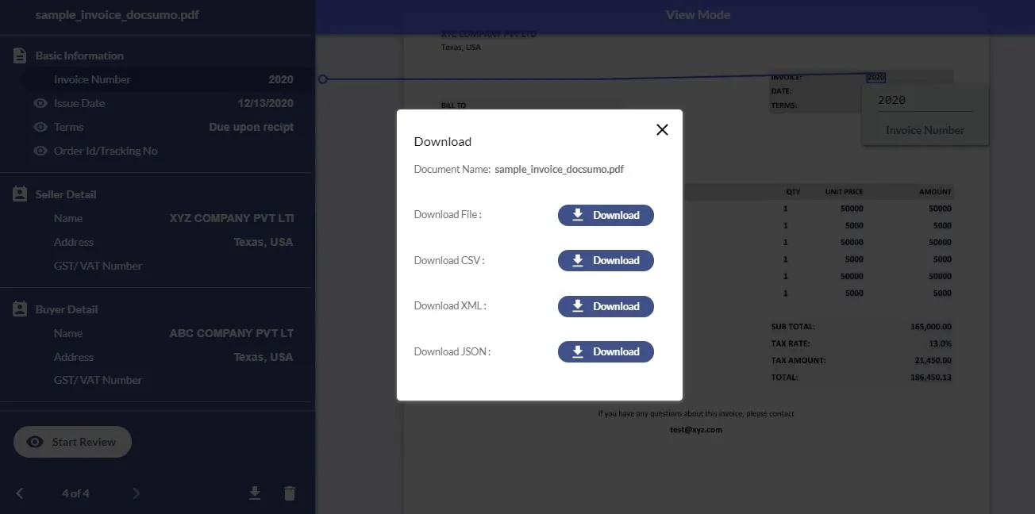
Task: Click the previous document chevron
Action: click(x=18, y=493)
